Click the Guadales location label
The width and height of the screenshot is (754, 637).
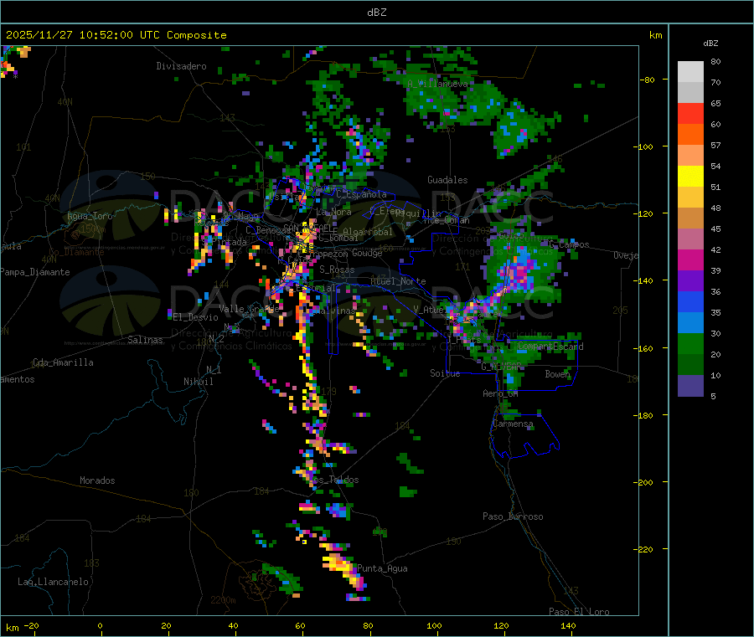pos(447,180)
